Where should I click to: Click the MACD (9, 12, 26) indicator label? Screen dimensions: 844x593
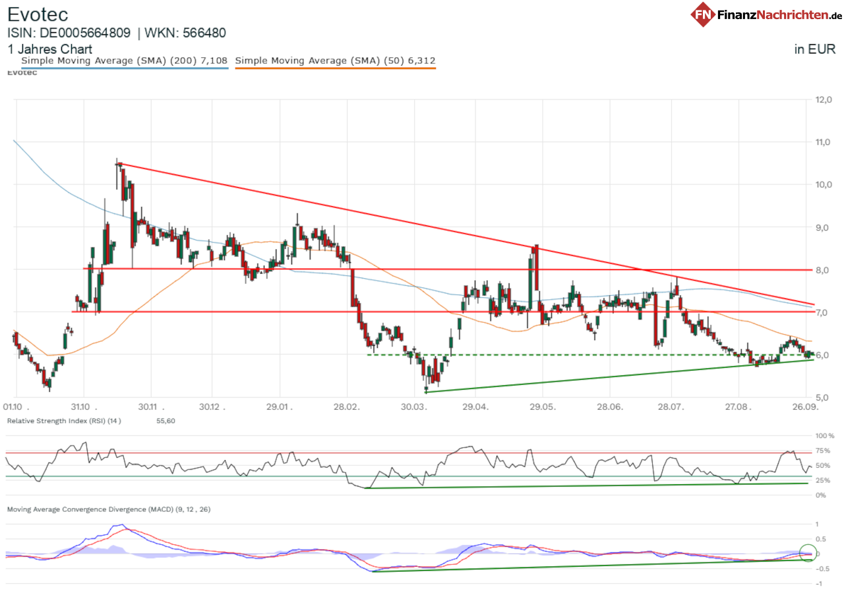point(108,509)
